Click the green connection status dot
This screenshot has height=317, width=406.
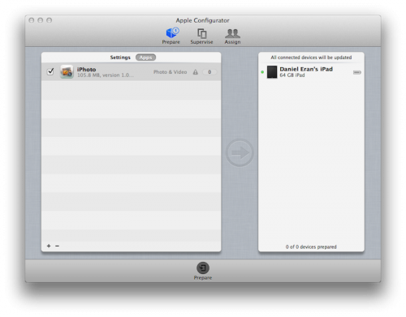pos(262,72)
